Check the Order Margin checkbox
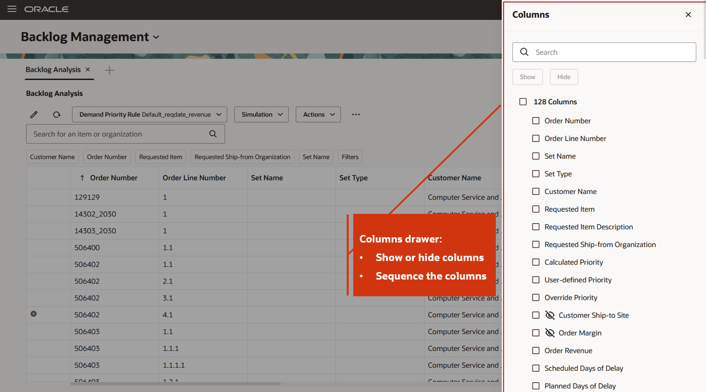Image resolution: width=706 pixels, height=392 pixels. [x=536, y=333]
